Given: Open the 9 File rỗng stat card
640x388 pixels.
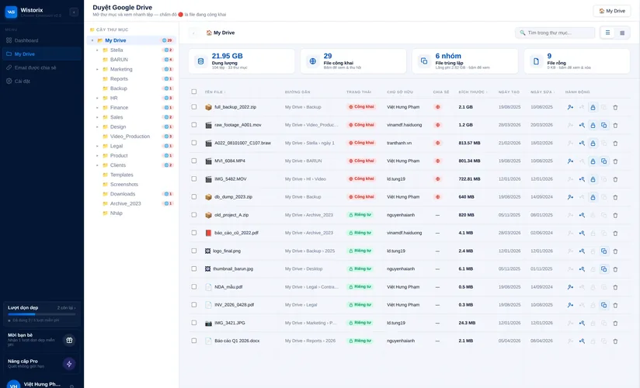Looking at the screenshot, I should click(577, 61).
